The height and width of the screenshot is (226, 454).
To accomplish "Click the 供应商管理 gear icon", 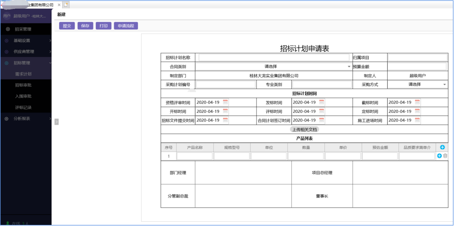I will (7, 52).
